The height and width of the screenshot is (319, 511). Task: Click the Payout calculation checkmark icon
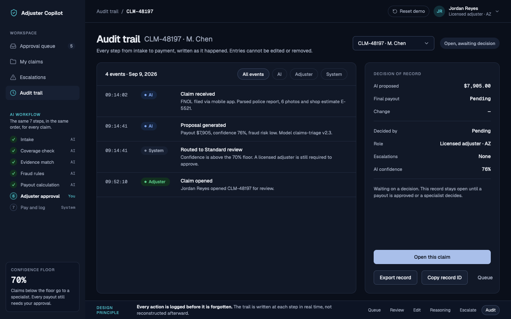pyautogui.click(x=13, y=185)
